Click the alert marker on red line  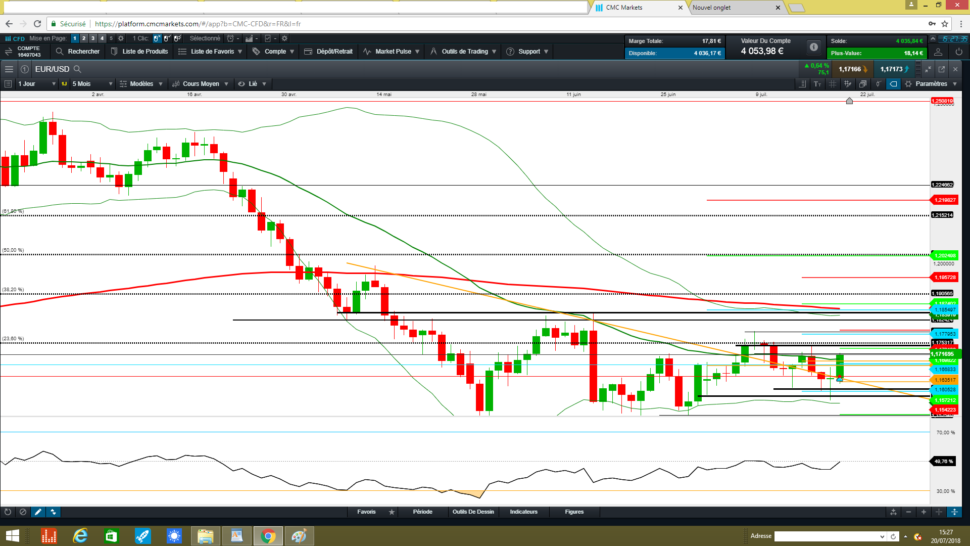click(849, 101)
